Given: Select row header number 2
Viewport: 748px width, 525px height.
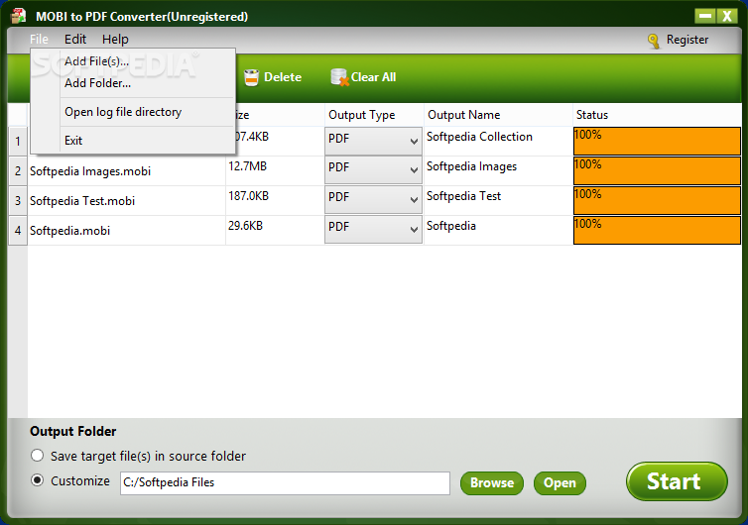Looking at the screenshot, I should 18,171.
